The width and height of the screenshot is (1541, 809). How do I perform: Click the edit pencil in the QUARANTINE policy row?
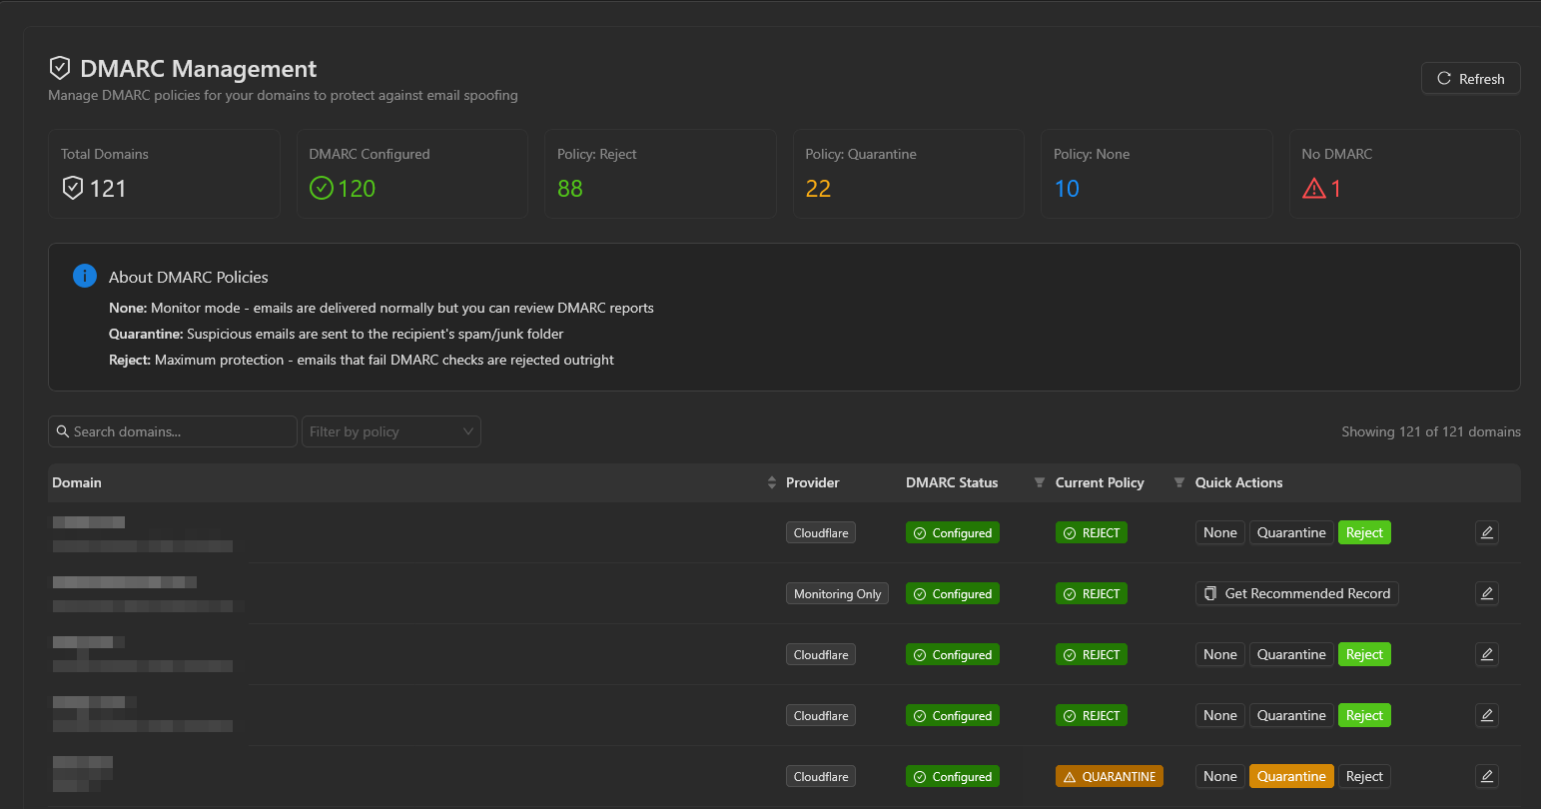coord(1487,776)
